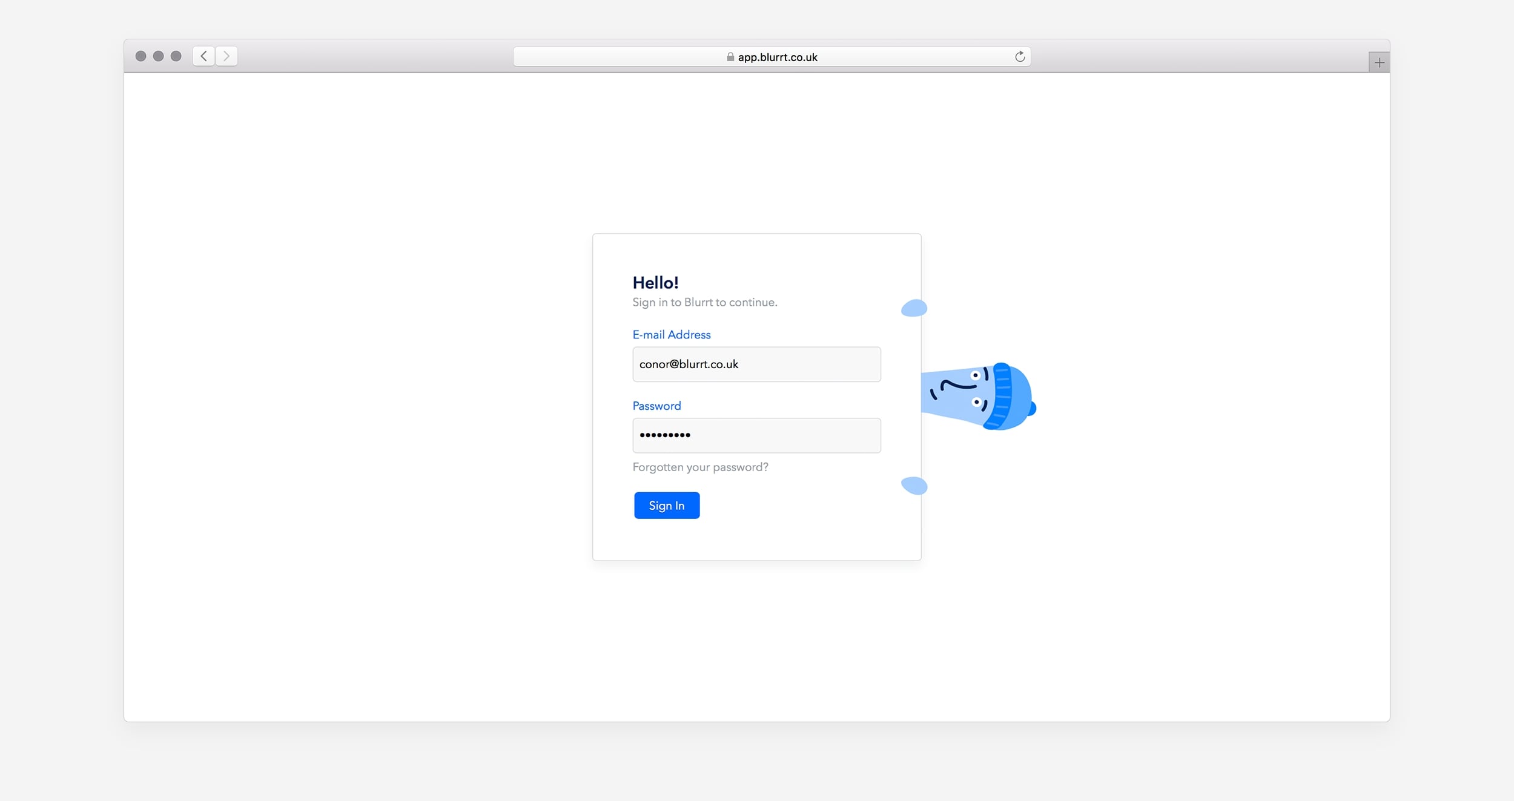Click the E-mail Address input field

coord(756,364)
